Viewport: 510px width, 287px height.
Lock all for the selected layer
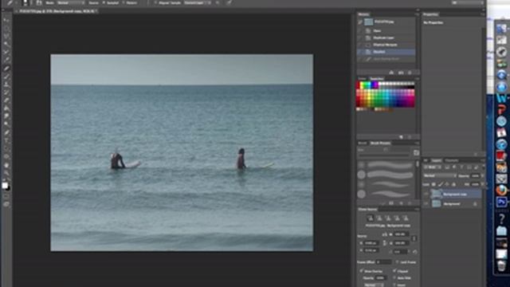[x=454, y=184]
